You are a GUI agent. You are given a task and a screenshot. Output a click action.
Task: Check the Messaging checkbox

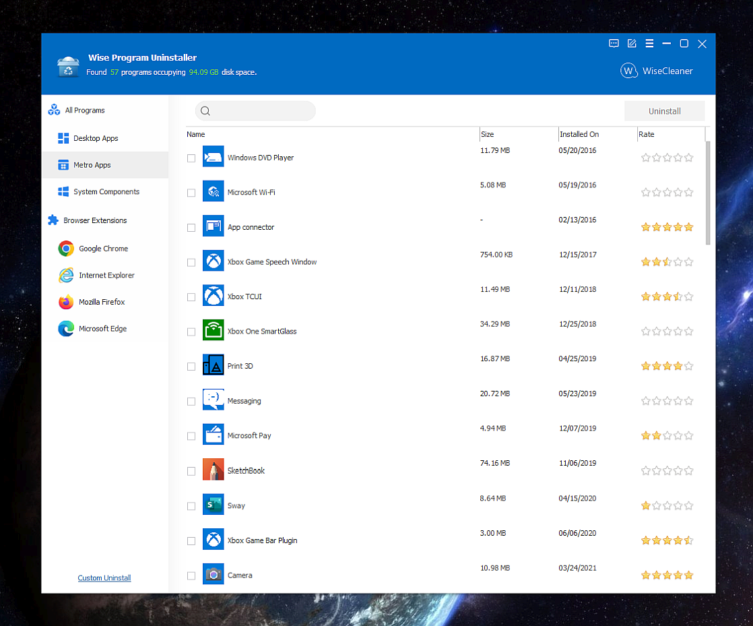coord(191,401)
